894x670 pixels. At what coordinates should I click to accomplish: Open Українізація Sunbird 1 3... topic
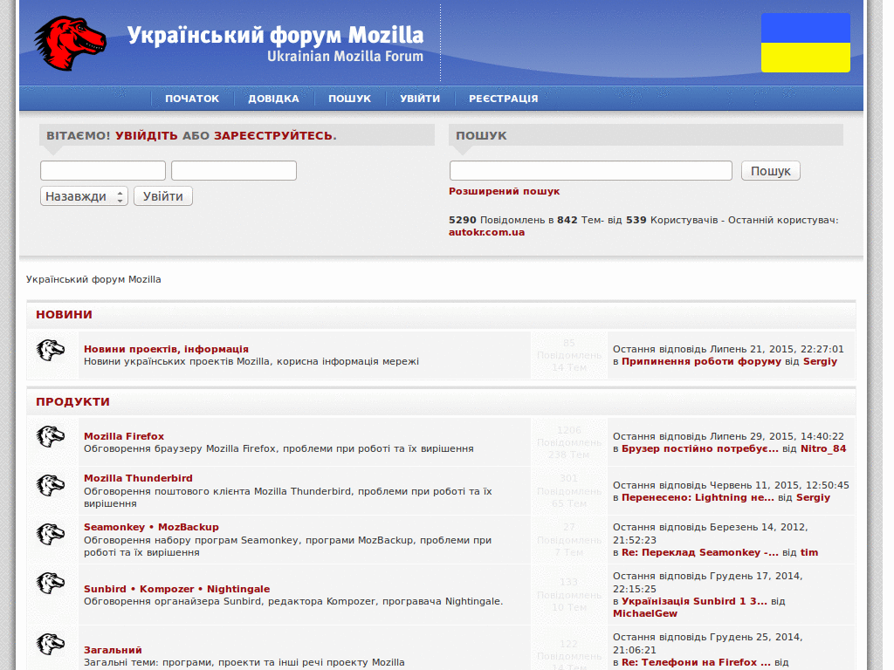(x=694, y=601)
